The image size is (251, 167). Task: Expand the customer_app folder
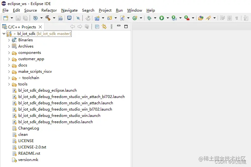(9, 59)
